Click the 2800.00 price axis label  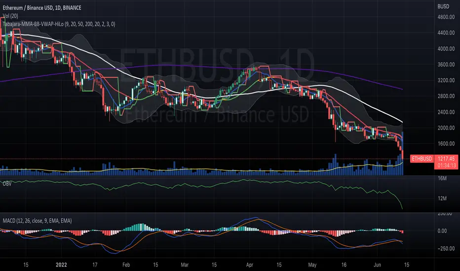click(x=446, y=96)
